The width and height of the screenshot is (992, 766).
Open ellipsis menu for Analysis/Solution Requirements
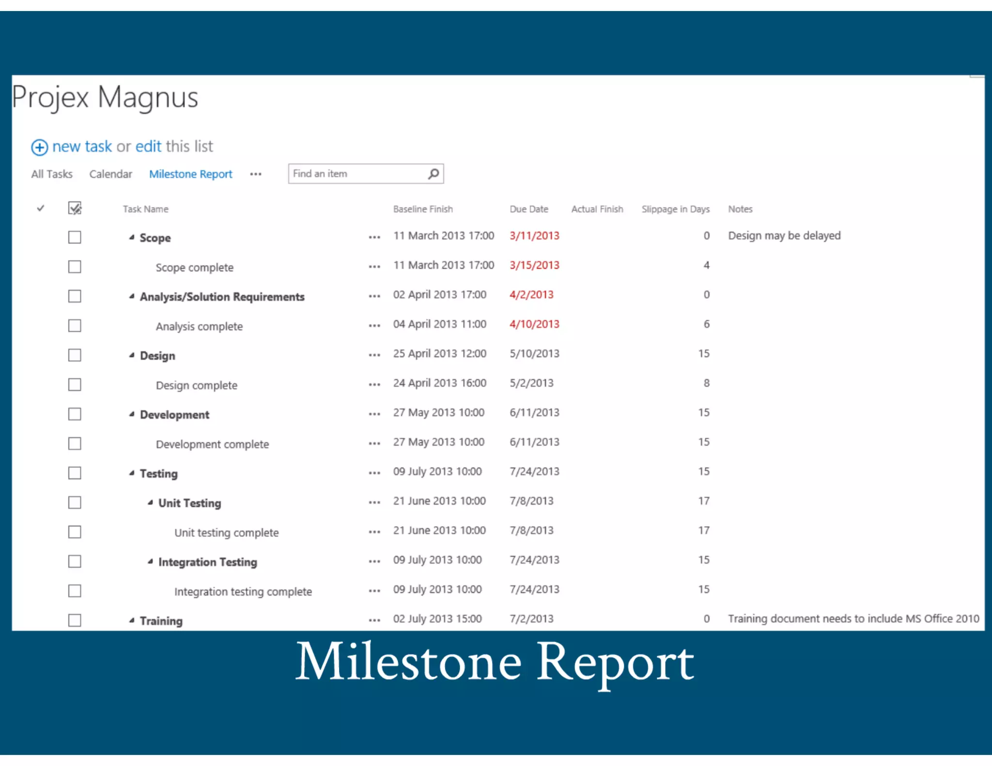pos(374,296)
